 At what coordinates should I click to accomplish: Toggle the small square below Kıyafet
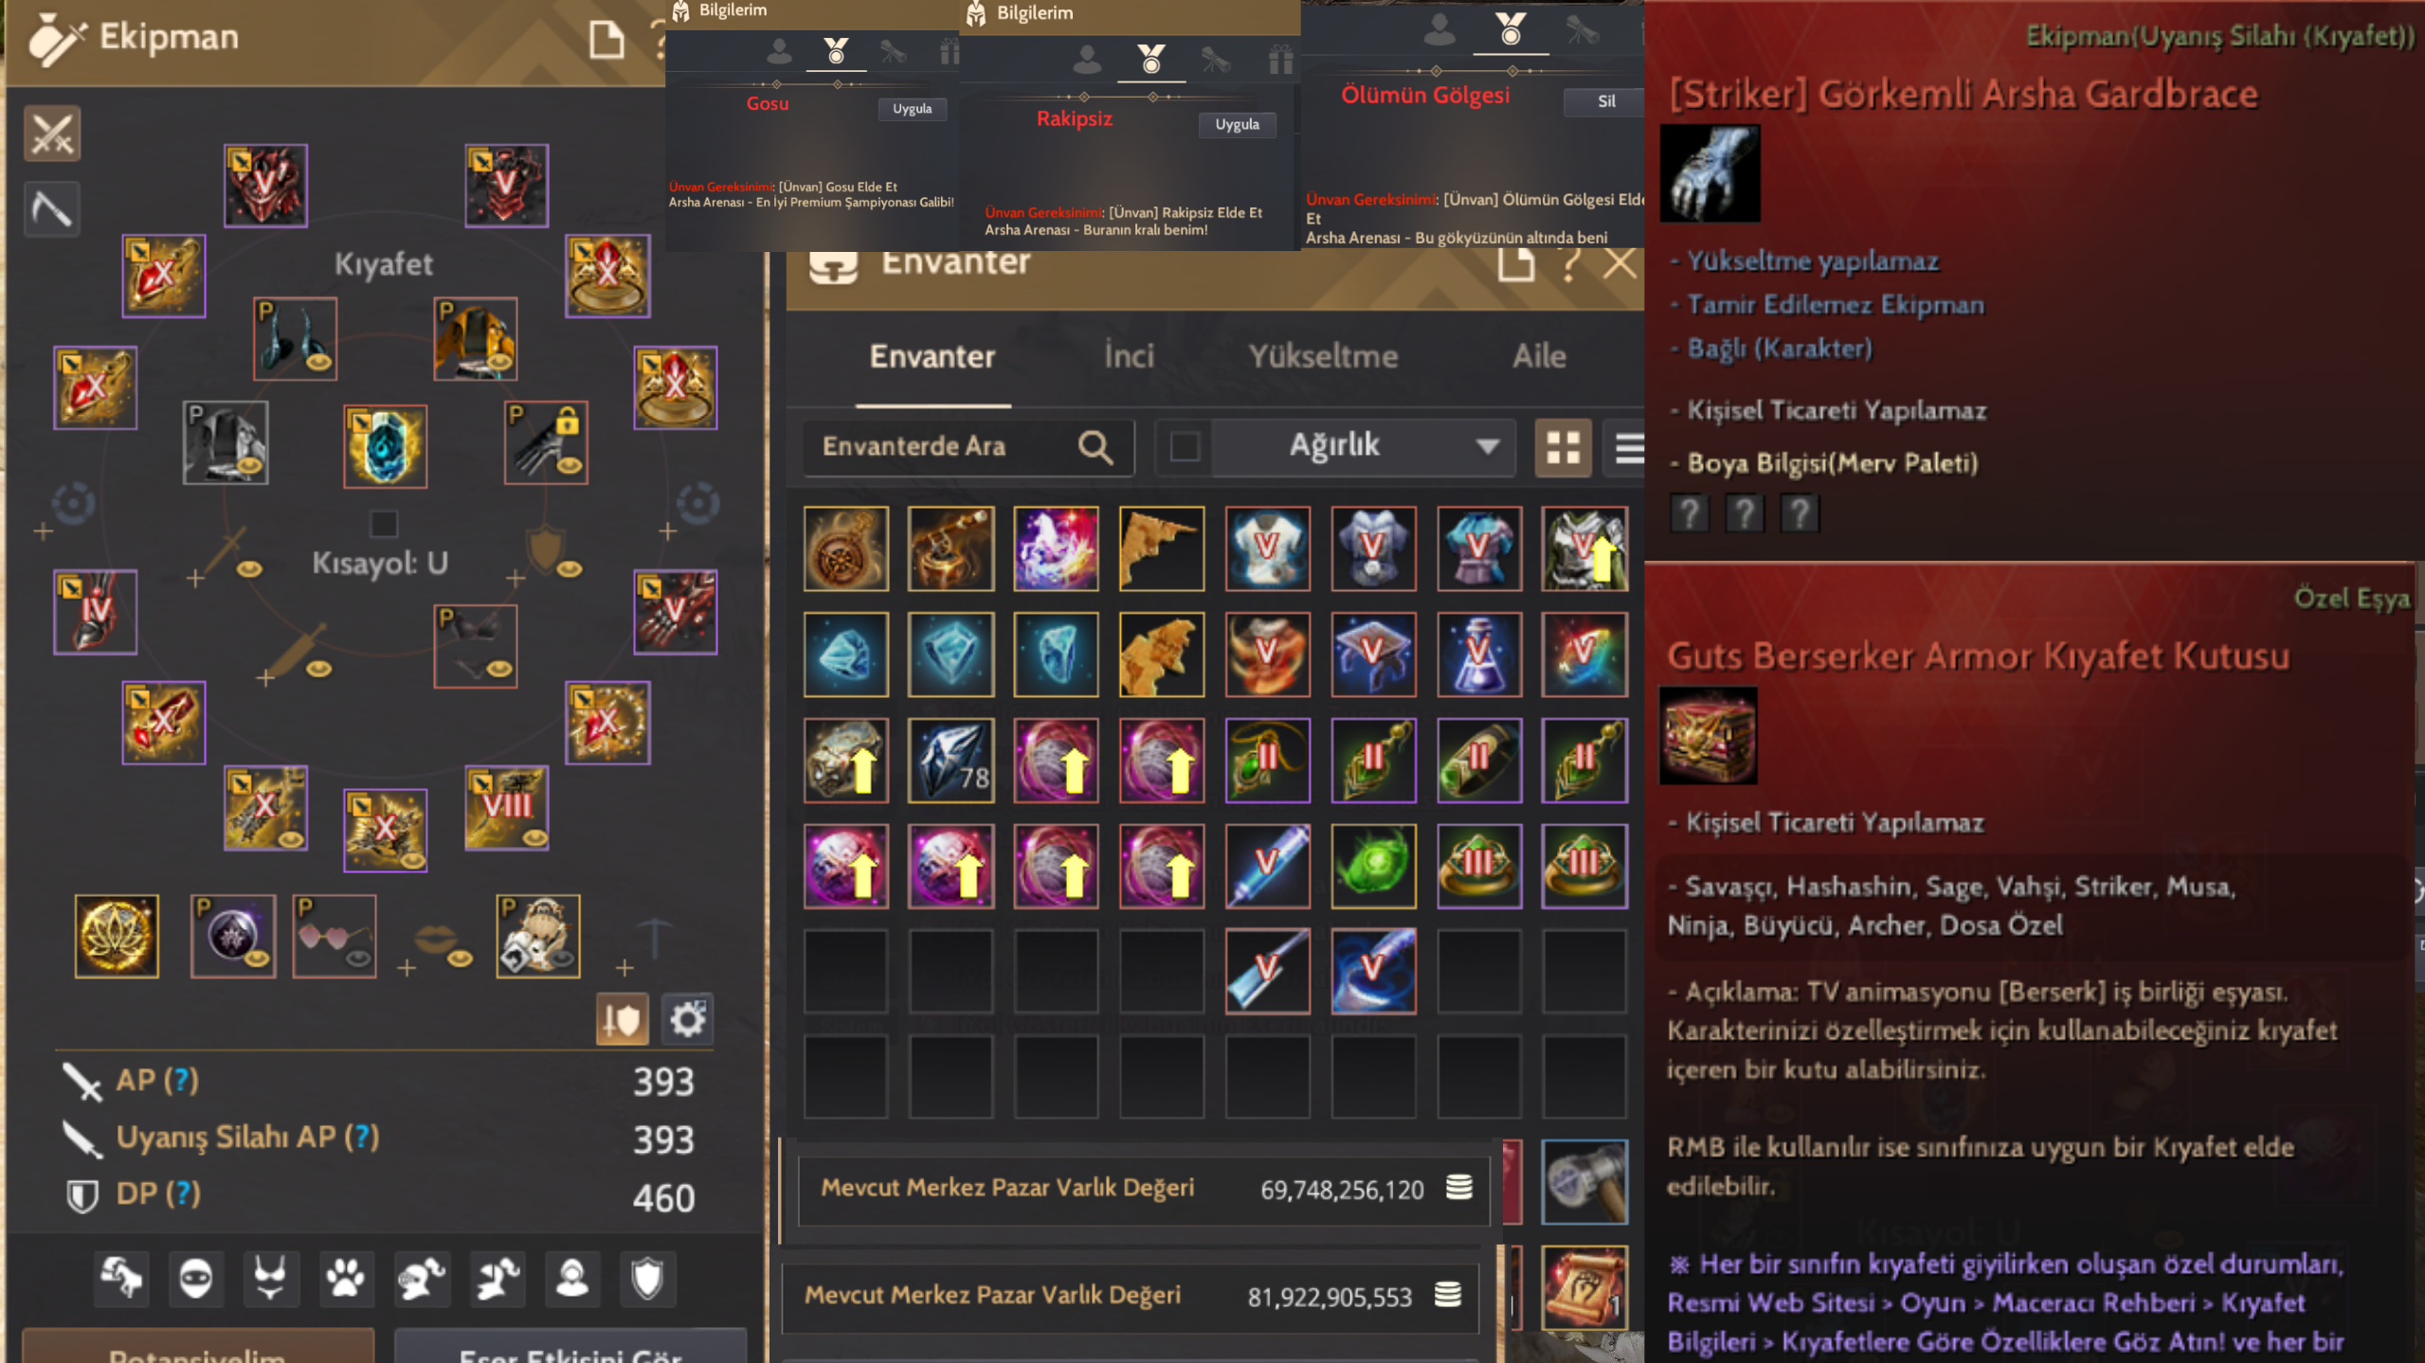384,524
